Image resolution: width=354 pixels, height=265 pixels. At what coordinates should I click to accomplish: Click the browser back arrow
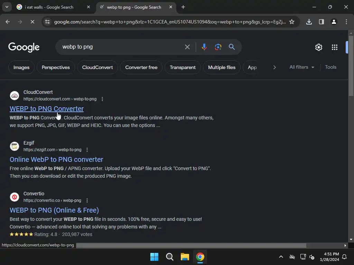pyautogui.click(x=8, y=22)
